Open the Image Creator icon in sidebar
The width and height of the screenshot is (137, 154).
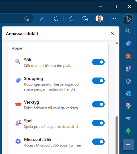[128, 106]
